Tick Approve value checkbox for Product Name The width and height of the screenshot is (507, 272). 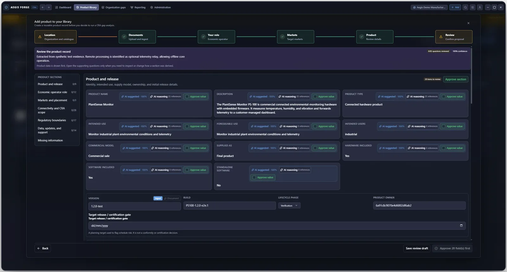click(x=187, y=97)
